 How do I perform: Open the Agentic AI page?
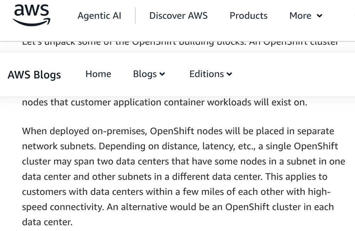[99, 16]
